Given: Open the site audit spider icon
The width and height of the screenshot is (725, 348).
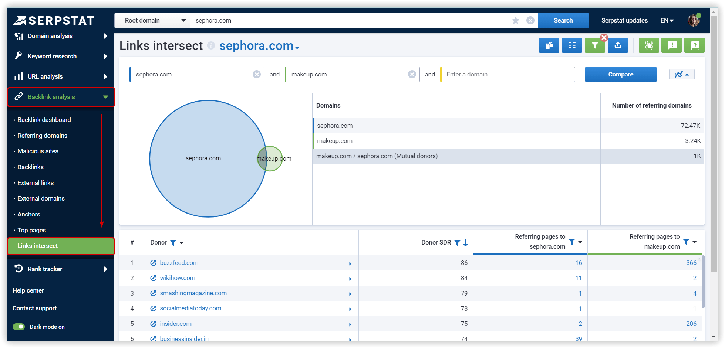Looking at the screenshot, I should (649, 45).
